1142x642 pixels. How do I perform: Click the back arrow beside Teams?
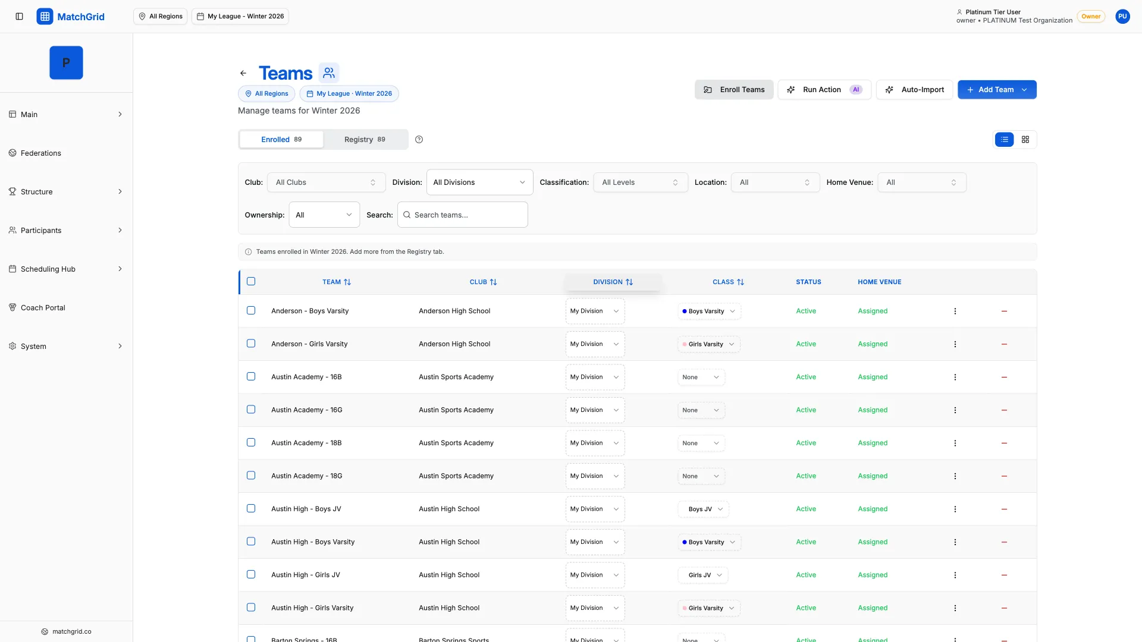tap(243, 73)
